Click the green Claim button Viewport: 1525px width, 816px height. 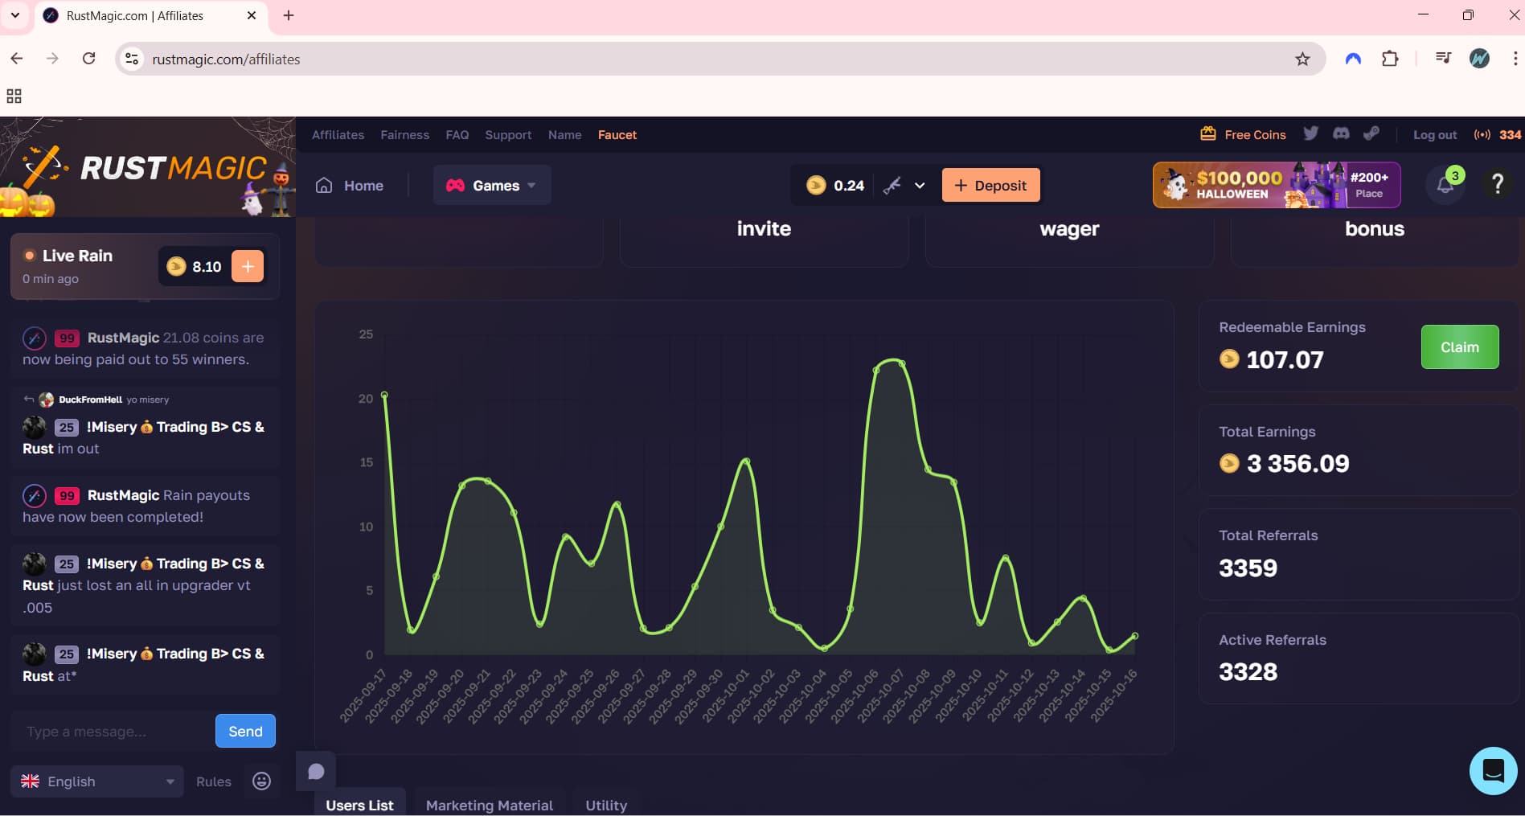pyautogui.click(x=1459, y=347)
